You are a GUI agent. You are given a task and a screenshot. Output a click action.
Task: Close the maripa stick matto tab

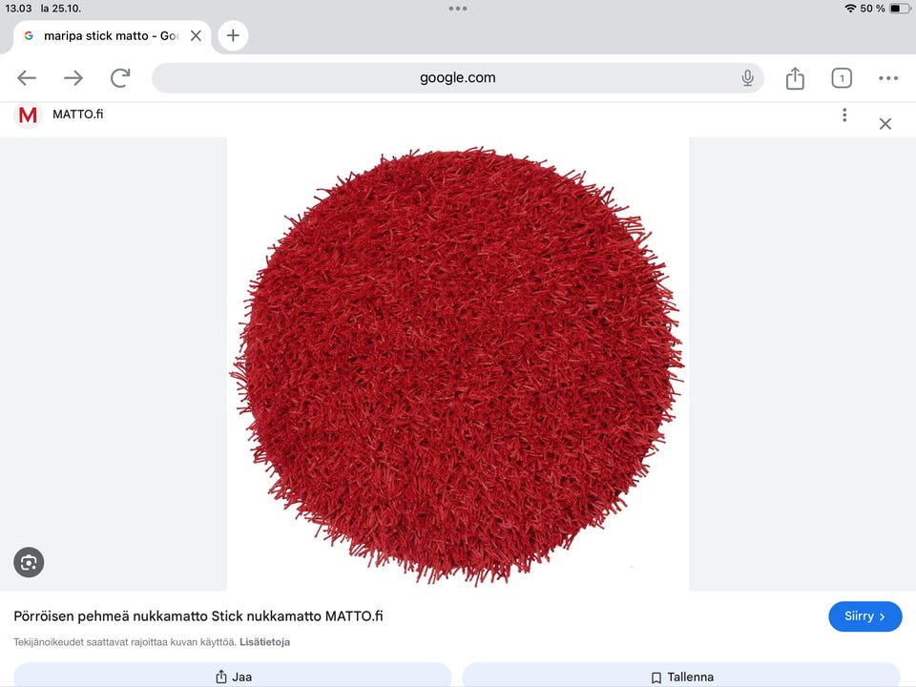tap(197, 35)
